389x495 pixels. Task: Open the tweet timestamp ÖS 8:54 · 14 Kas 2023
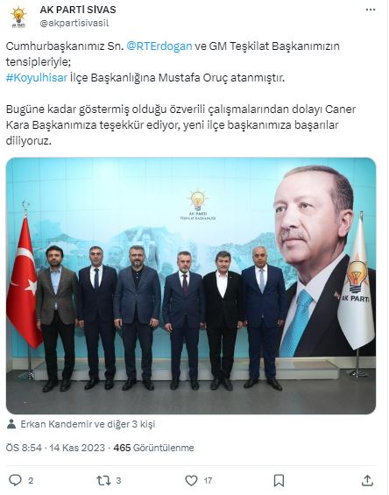(55, 448)
